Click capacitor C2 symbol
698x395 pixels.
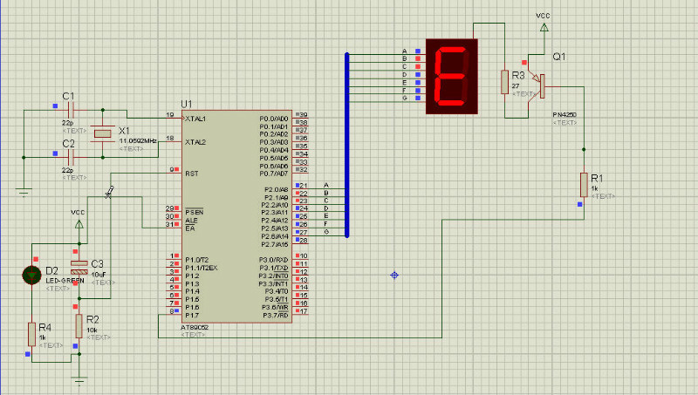(72, 157)
